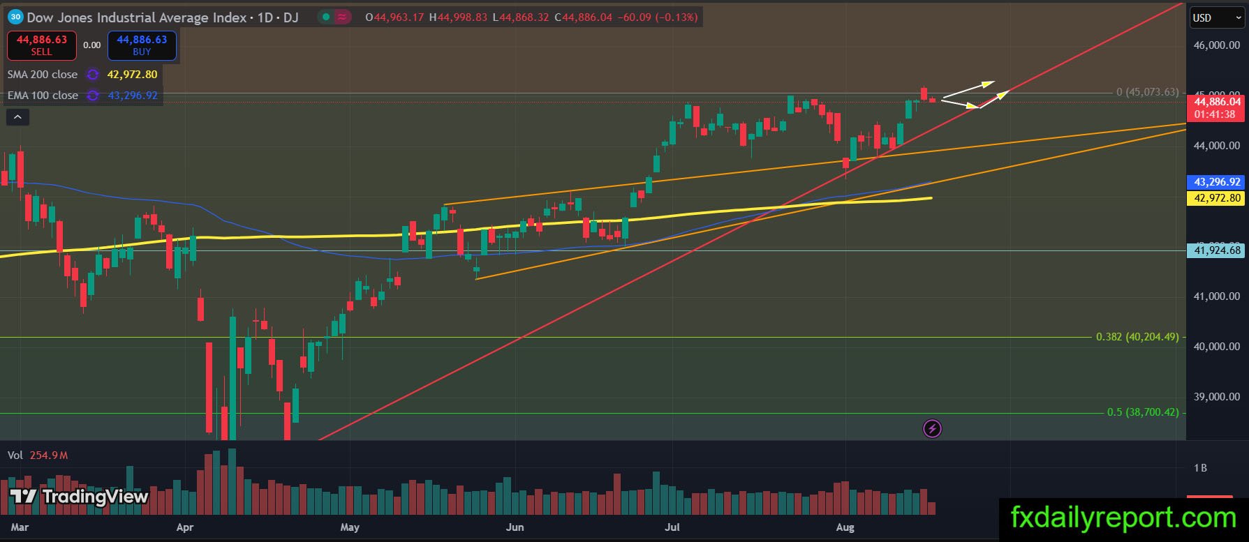Click the close price C44,886.04 in header
Viewport: 1249px width, 542px height.
583,17
